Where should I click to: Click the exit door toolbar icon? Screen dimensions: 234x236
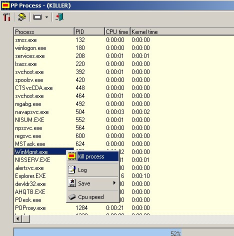coord(59,17)
